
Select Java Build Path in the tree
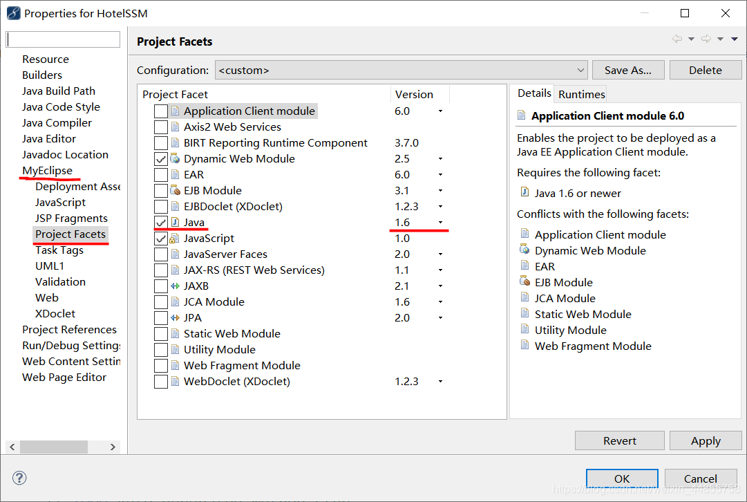pyautogui.click(x=59, y=91)
